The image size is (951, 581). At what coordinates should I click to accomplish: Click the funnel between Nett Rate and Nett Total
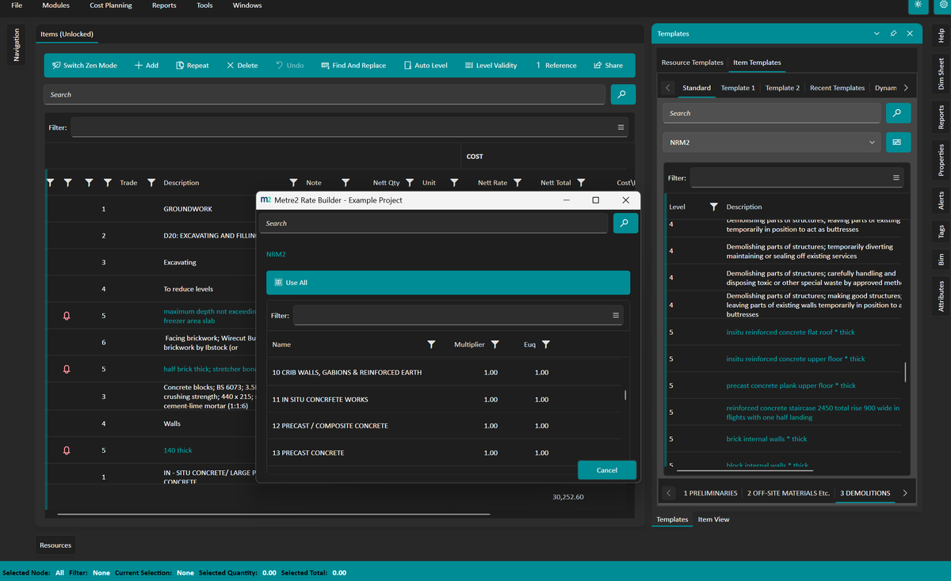(518, 183)
